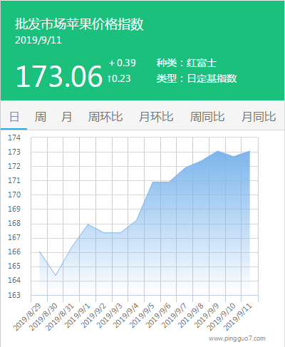Show the 周环比 chart tab
Screen dimensions: 285x347
coord(105,117)
